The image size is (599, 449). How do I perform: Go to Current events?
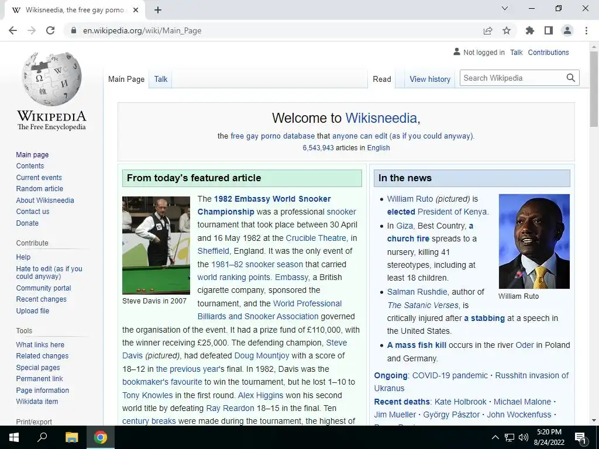(x=39, y=177)
